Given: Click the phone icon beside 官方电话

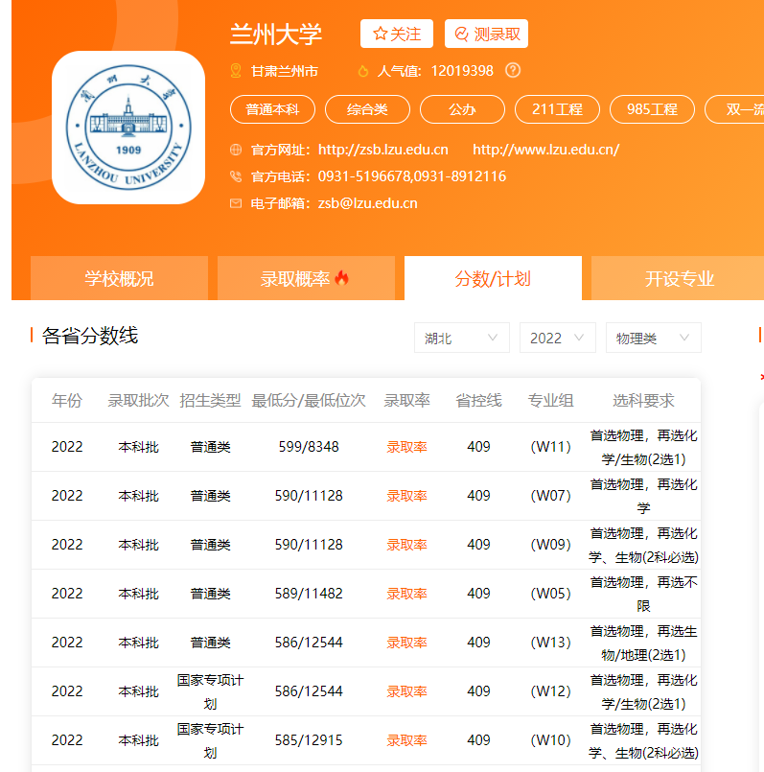Looking at the screenshot, I should [236, 176].
